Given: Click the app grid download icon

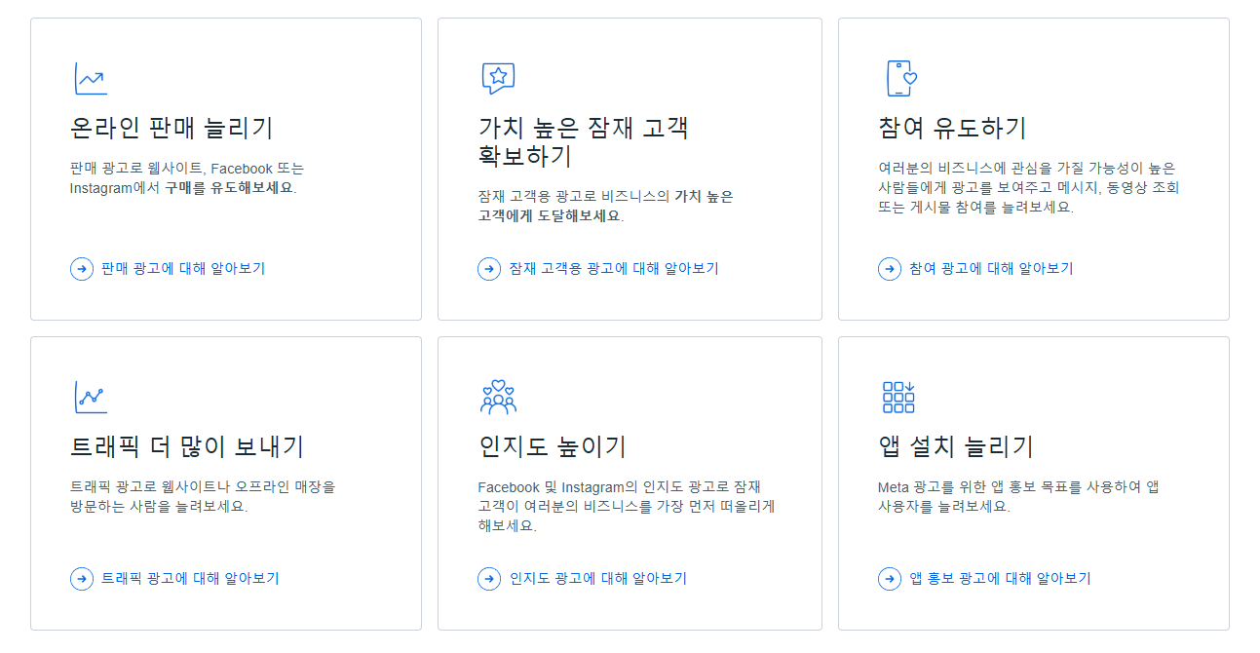Looking at the screenshot, I should (898, 397).
